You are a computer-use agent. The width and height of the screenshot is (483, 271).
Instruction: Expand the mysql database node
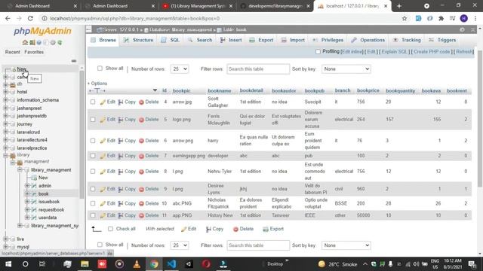pyautogui.click(x=5, y=247)
